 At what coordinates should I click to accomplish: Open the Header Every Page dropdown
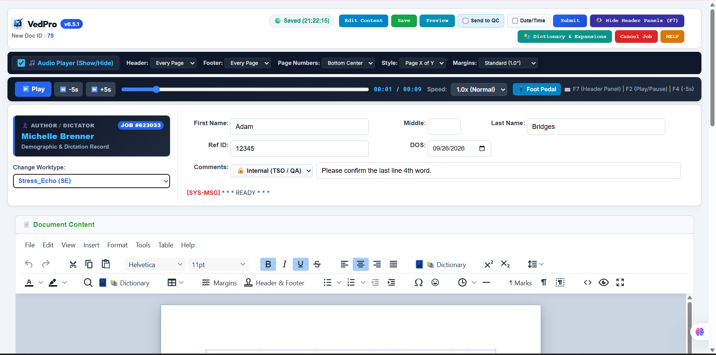[x=173, y=63]
